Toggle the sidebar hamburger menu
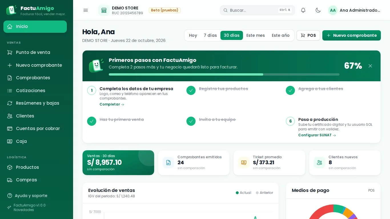 tap(86, 10)
